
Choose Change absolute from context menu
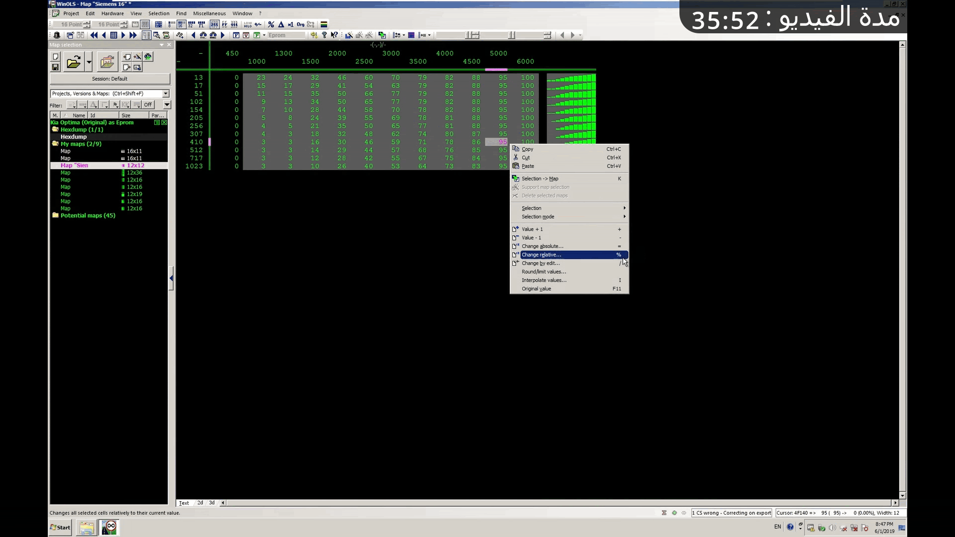tap(542, 246)
